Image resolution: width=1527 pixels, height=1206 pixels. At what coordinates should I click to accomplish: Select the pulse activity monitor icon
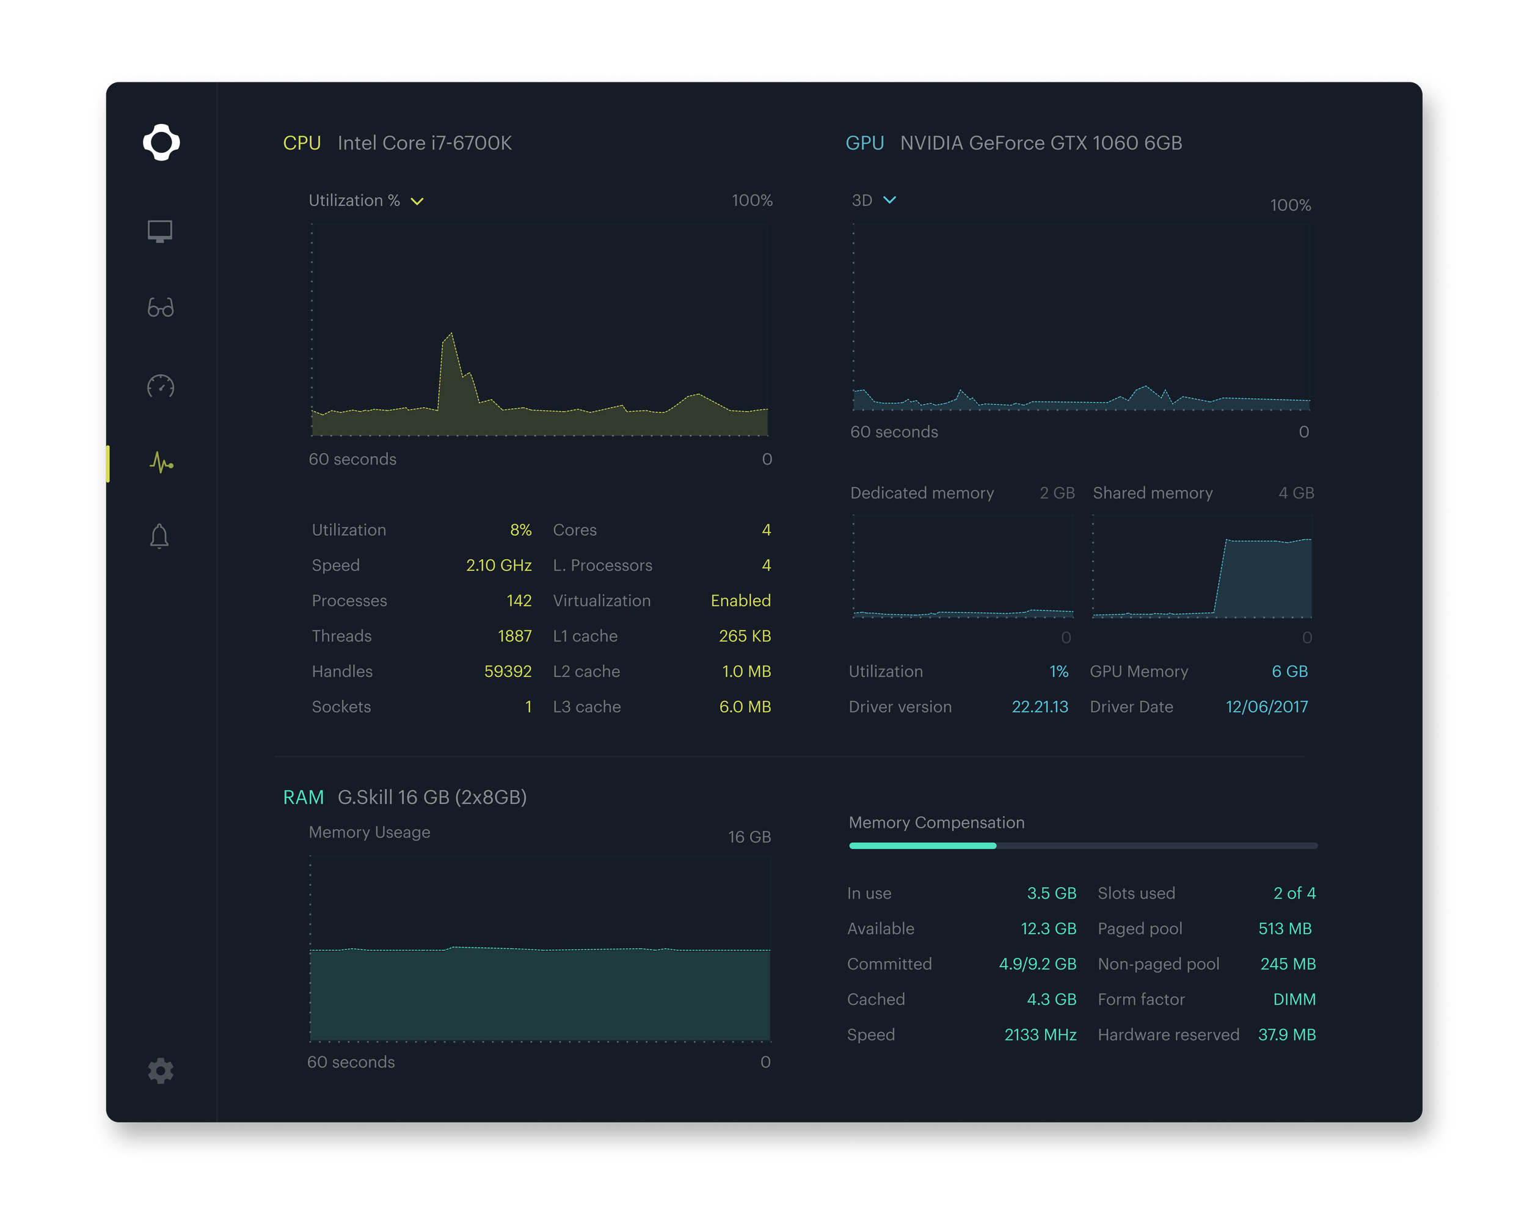tap(161, 463)
